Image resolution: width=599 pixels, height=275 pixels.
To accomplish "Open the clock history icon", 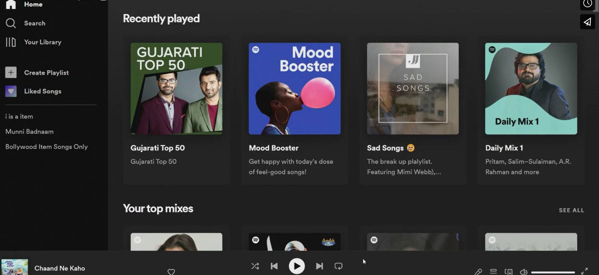I will click(587, 4).
